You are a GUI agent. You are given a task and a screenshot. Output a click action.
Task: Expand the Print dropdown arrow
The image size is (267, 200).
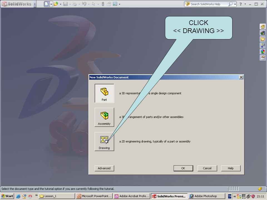click(x=79, y=4)
